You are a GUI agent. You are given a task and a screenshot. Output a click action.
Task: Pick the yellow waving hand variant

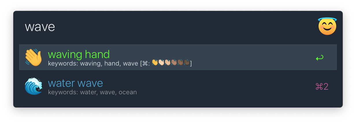coord(155,62)
